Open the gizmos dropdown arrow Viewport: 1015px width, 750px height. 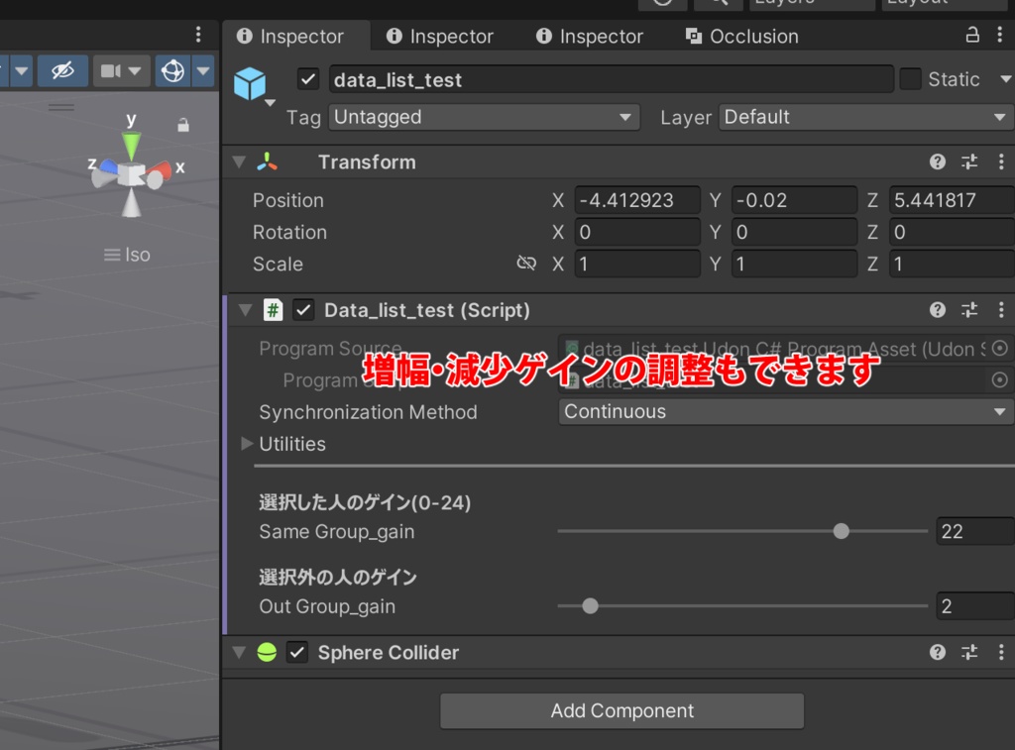click(x=203, y=70)
